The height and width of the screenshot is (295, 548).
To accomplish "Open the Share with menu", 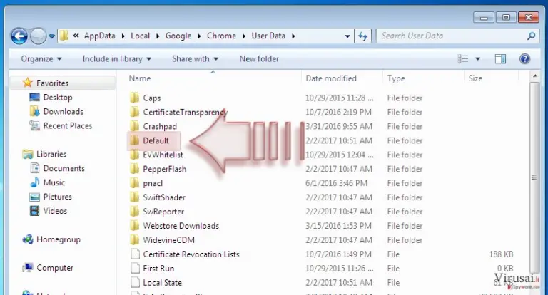I will [195, 59].
